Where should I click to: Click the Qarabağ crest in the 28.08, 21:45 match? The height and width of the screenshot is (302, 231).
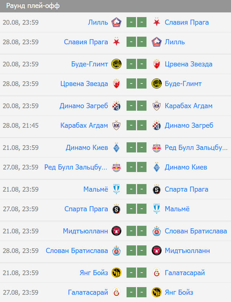[116, 125]
